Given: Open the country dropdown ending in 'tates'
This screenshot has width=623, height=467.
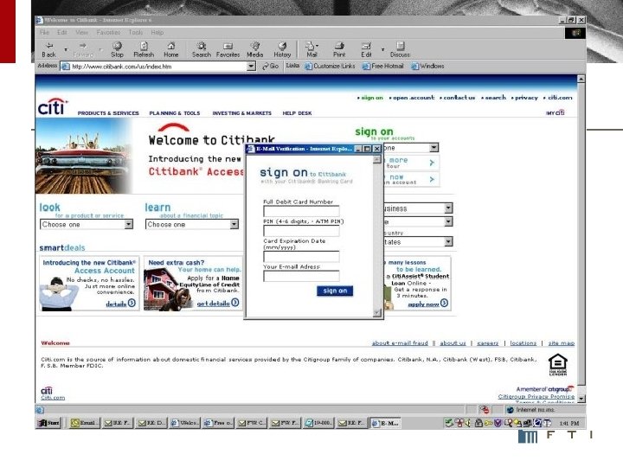Looking at the screenshot, I should click(x=448, y=241).
